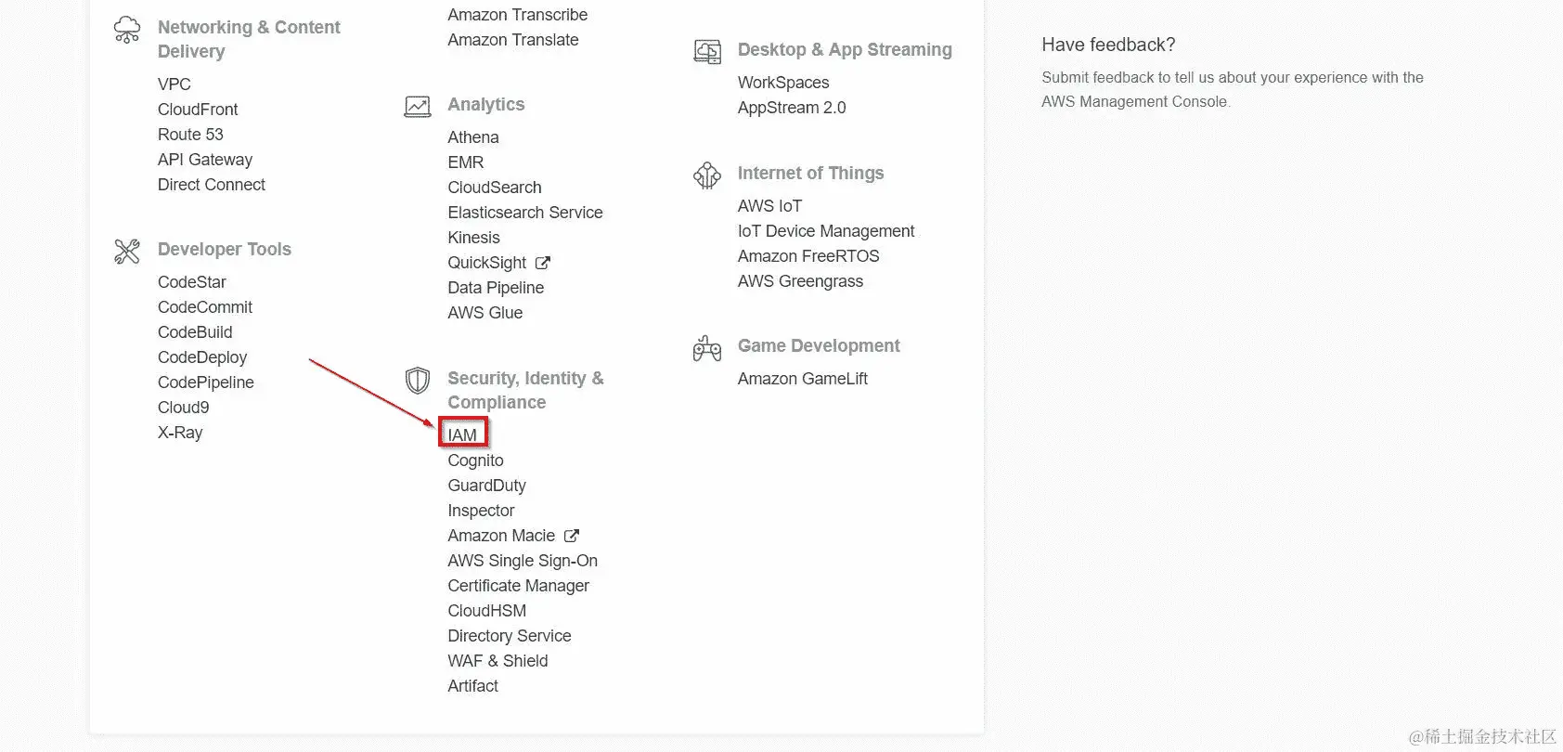1563x752 pixels.
Task: Click the Developer Tools wrench icon
Action: (127, 251)
